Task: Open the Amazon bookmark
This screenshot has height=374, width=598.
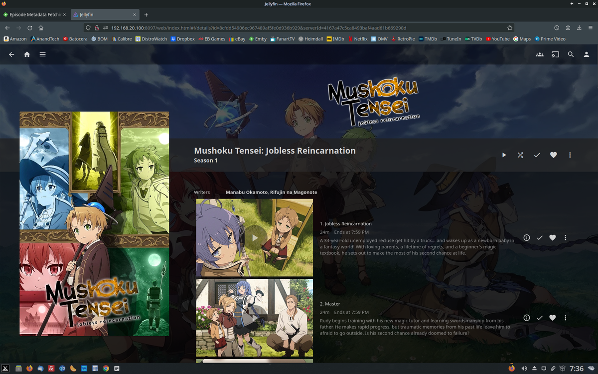Action: click(15, 39)
